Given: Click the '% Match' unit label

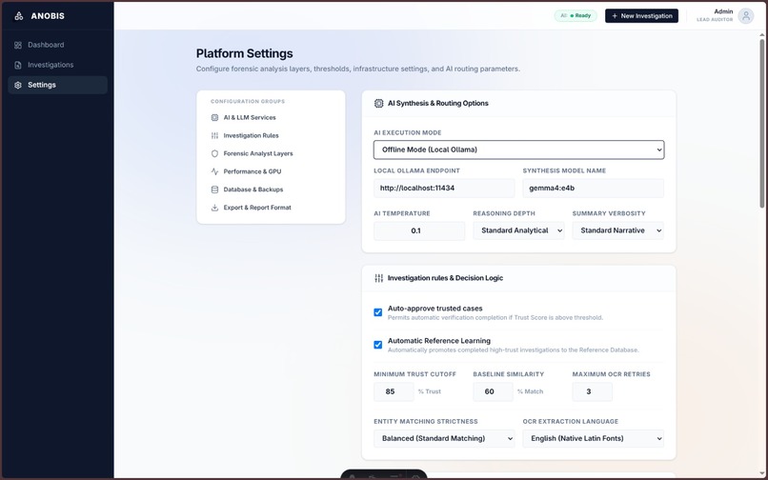Looking at the screenshot, I should pos(531,391).
